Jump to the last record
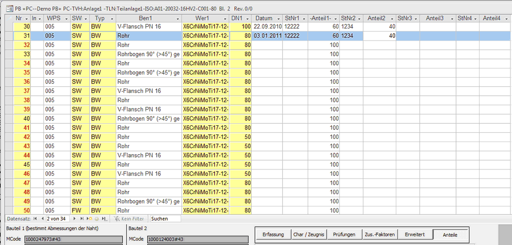The height and width of the screenshot is (245, 512). click(82, 219)
